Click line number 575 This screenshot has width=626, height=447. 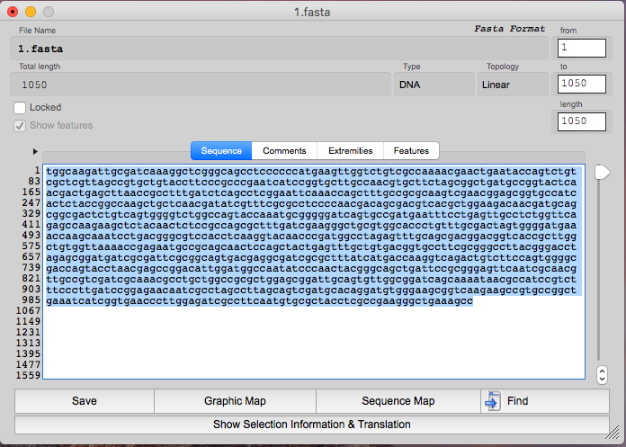pos(31,246)
